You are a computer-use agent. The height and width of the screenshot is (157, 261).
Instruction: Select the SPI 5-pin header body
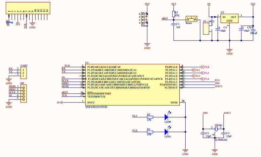coord(24,93)
